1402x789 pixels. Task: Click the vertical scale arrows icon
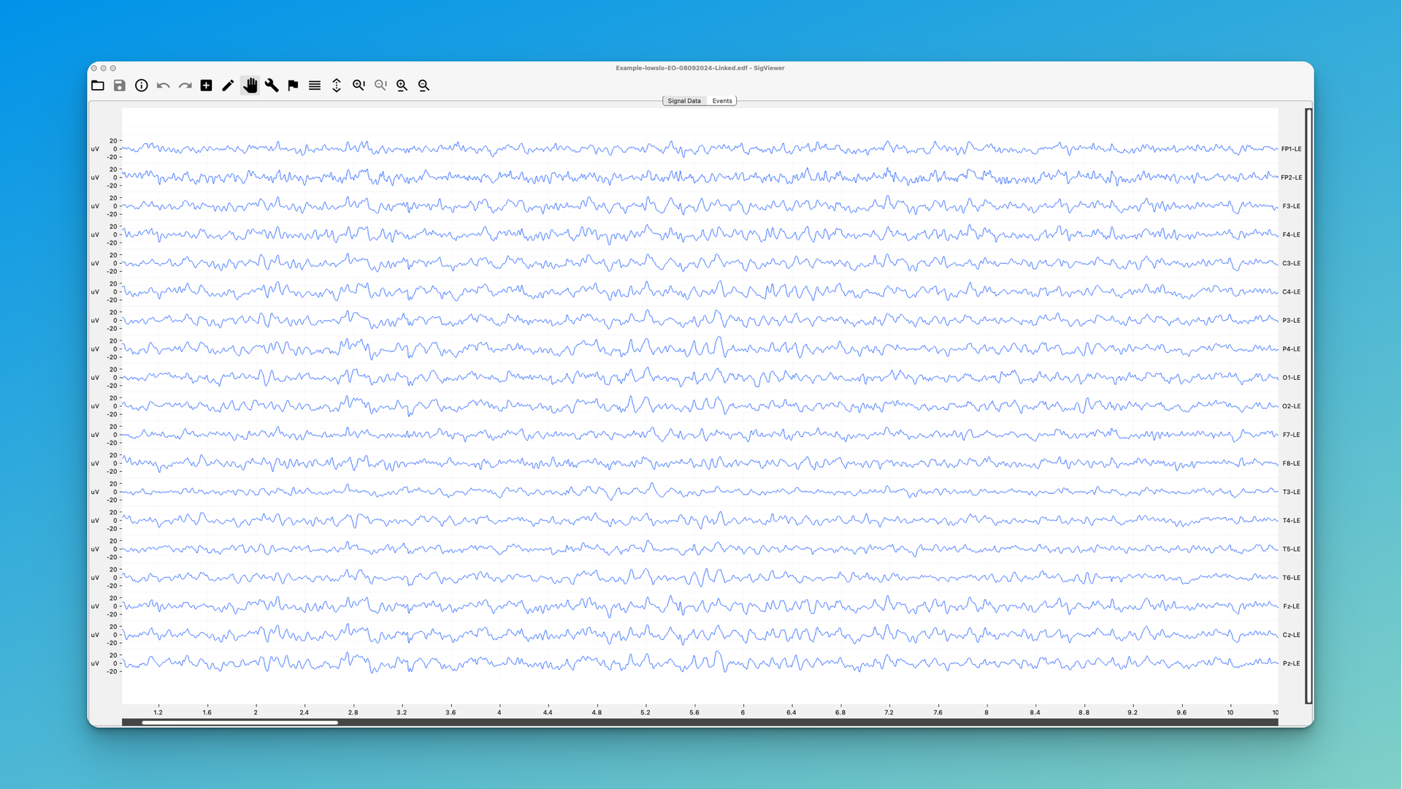point(337,85)
